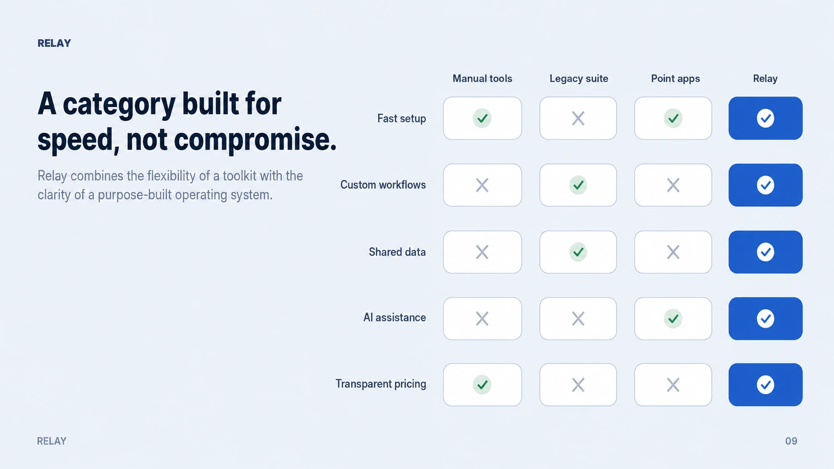Viewport: 834px width, 469px height.
Task: Click the Legacy suite Custom workflows checkmark
Action: pyautogui.click(x=578, y=185)
